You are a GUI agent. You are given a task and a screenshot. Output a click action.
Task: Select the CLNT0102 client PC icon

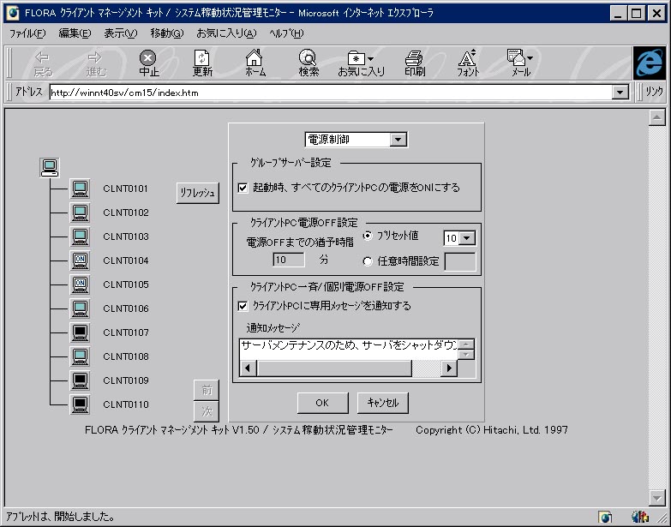80,213
